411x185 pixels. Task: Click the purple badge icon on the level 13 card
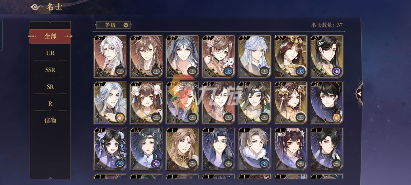click(156, 164)
